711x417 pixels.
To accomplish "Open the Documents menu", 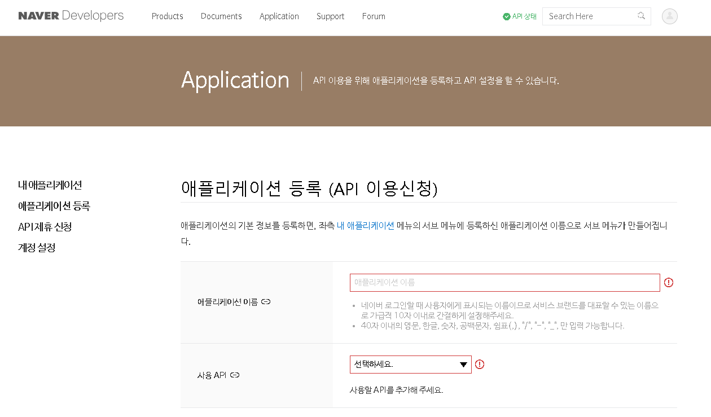I will coord(221,16).
